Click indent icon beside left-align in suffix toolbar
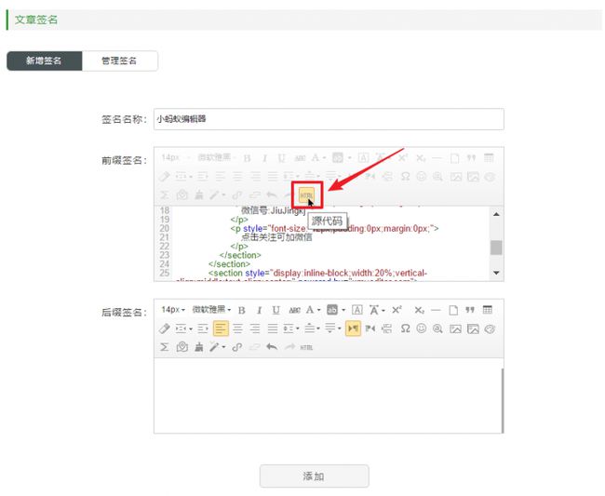605x496 pixels. pos(203,328)
